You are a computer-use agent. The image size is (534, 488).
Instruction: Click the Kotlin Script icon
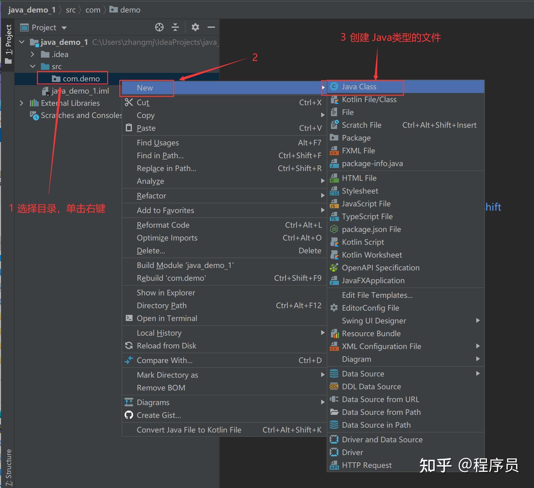pyautogui.click(x=334, y=242)
